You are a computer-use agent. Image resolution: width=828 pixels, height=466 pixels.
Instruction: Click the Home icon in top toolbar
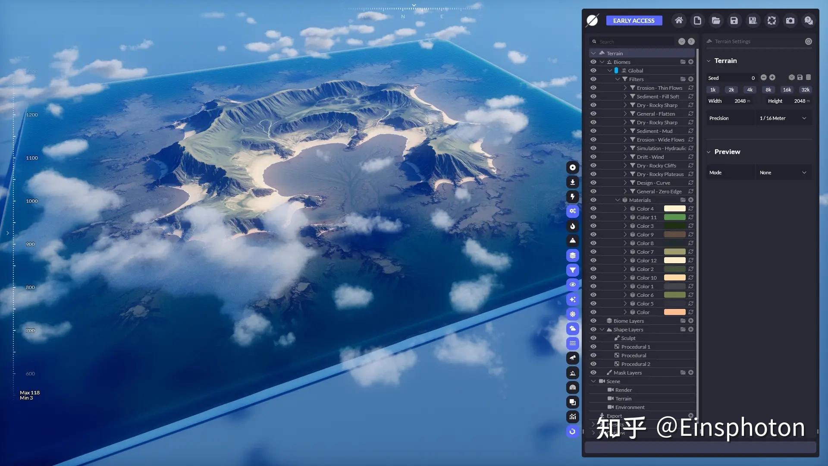[679, 20]
